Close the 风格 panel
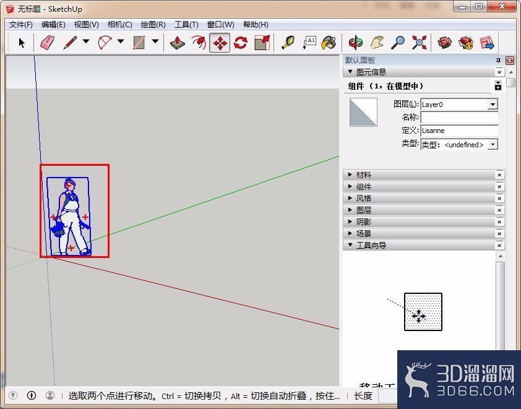 tap(499, 199)
